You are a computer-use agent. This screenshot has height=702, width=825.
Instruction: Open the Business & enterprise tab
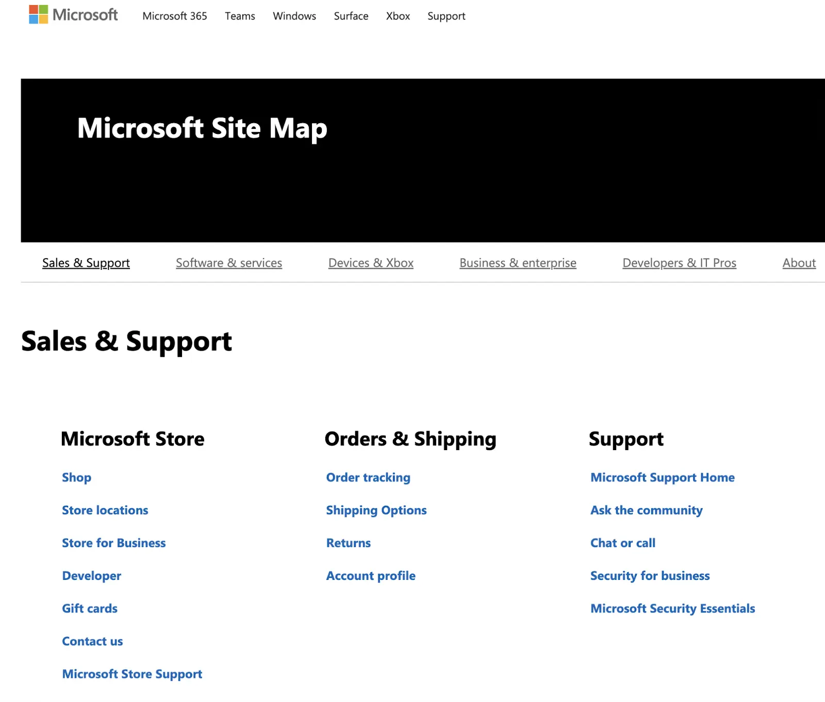coord(517,263)
